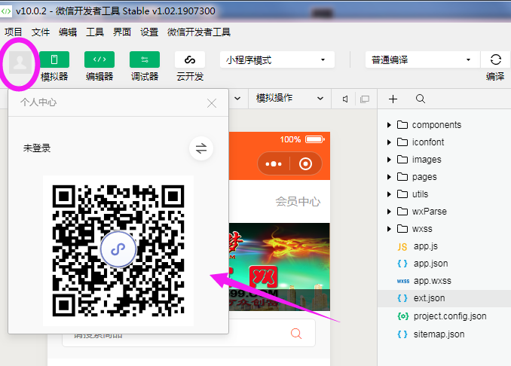Click the banner image in simulator
511x366 pixels.
[280, 267]
